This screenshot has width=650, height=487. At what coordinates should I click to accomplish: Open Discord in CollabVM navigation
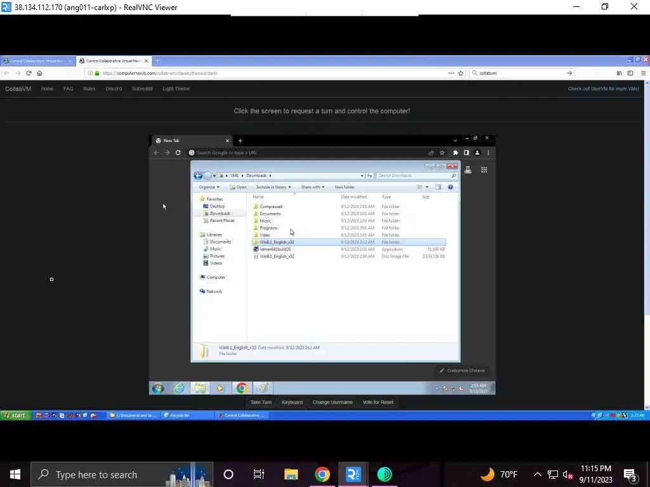point(114,89)
